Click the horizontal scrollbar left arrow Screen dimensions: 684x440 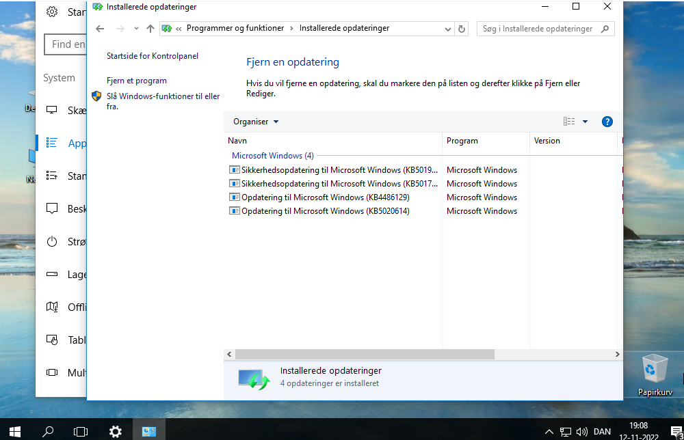[229, 354]
